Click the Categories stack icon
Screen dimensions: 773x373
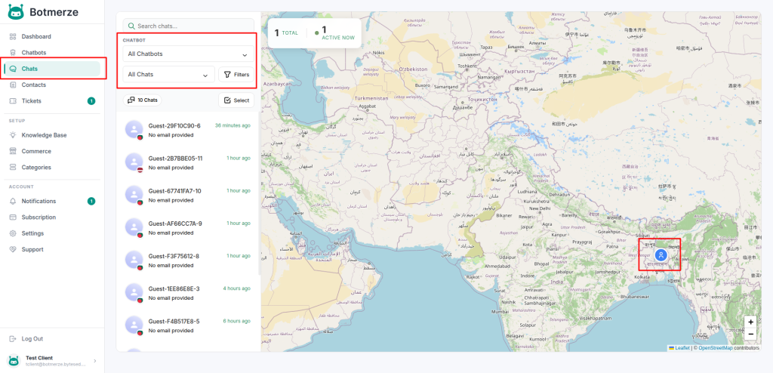click(13, 168)
